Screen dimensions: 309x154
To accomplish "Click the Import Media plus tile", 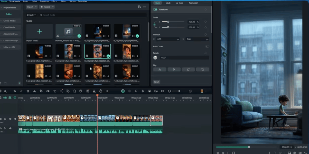I will click(39, 31).
